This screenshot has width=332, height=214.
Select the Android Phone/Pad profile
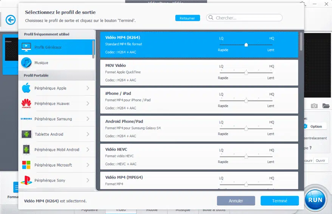click(x=199, y=128)
